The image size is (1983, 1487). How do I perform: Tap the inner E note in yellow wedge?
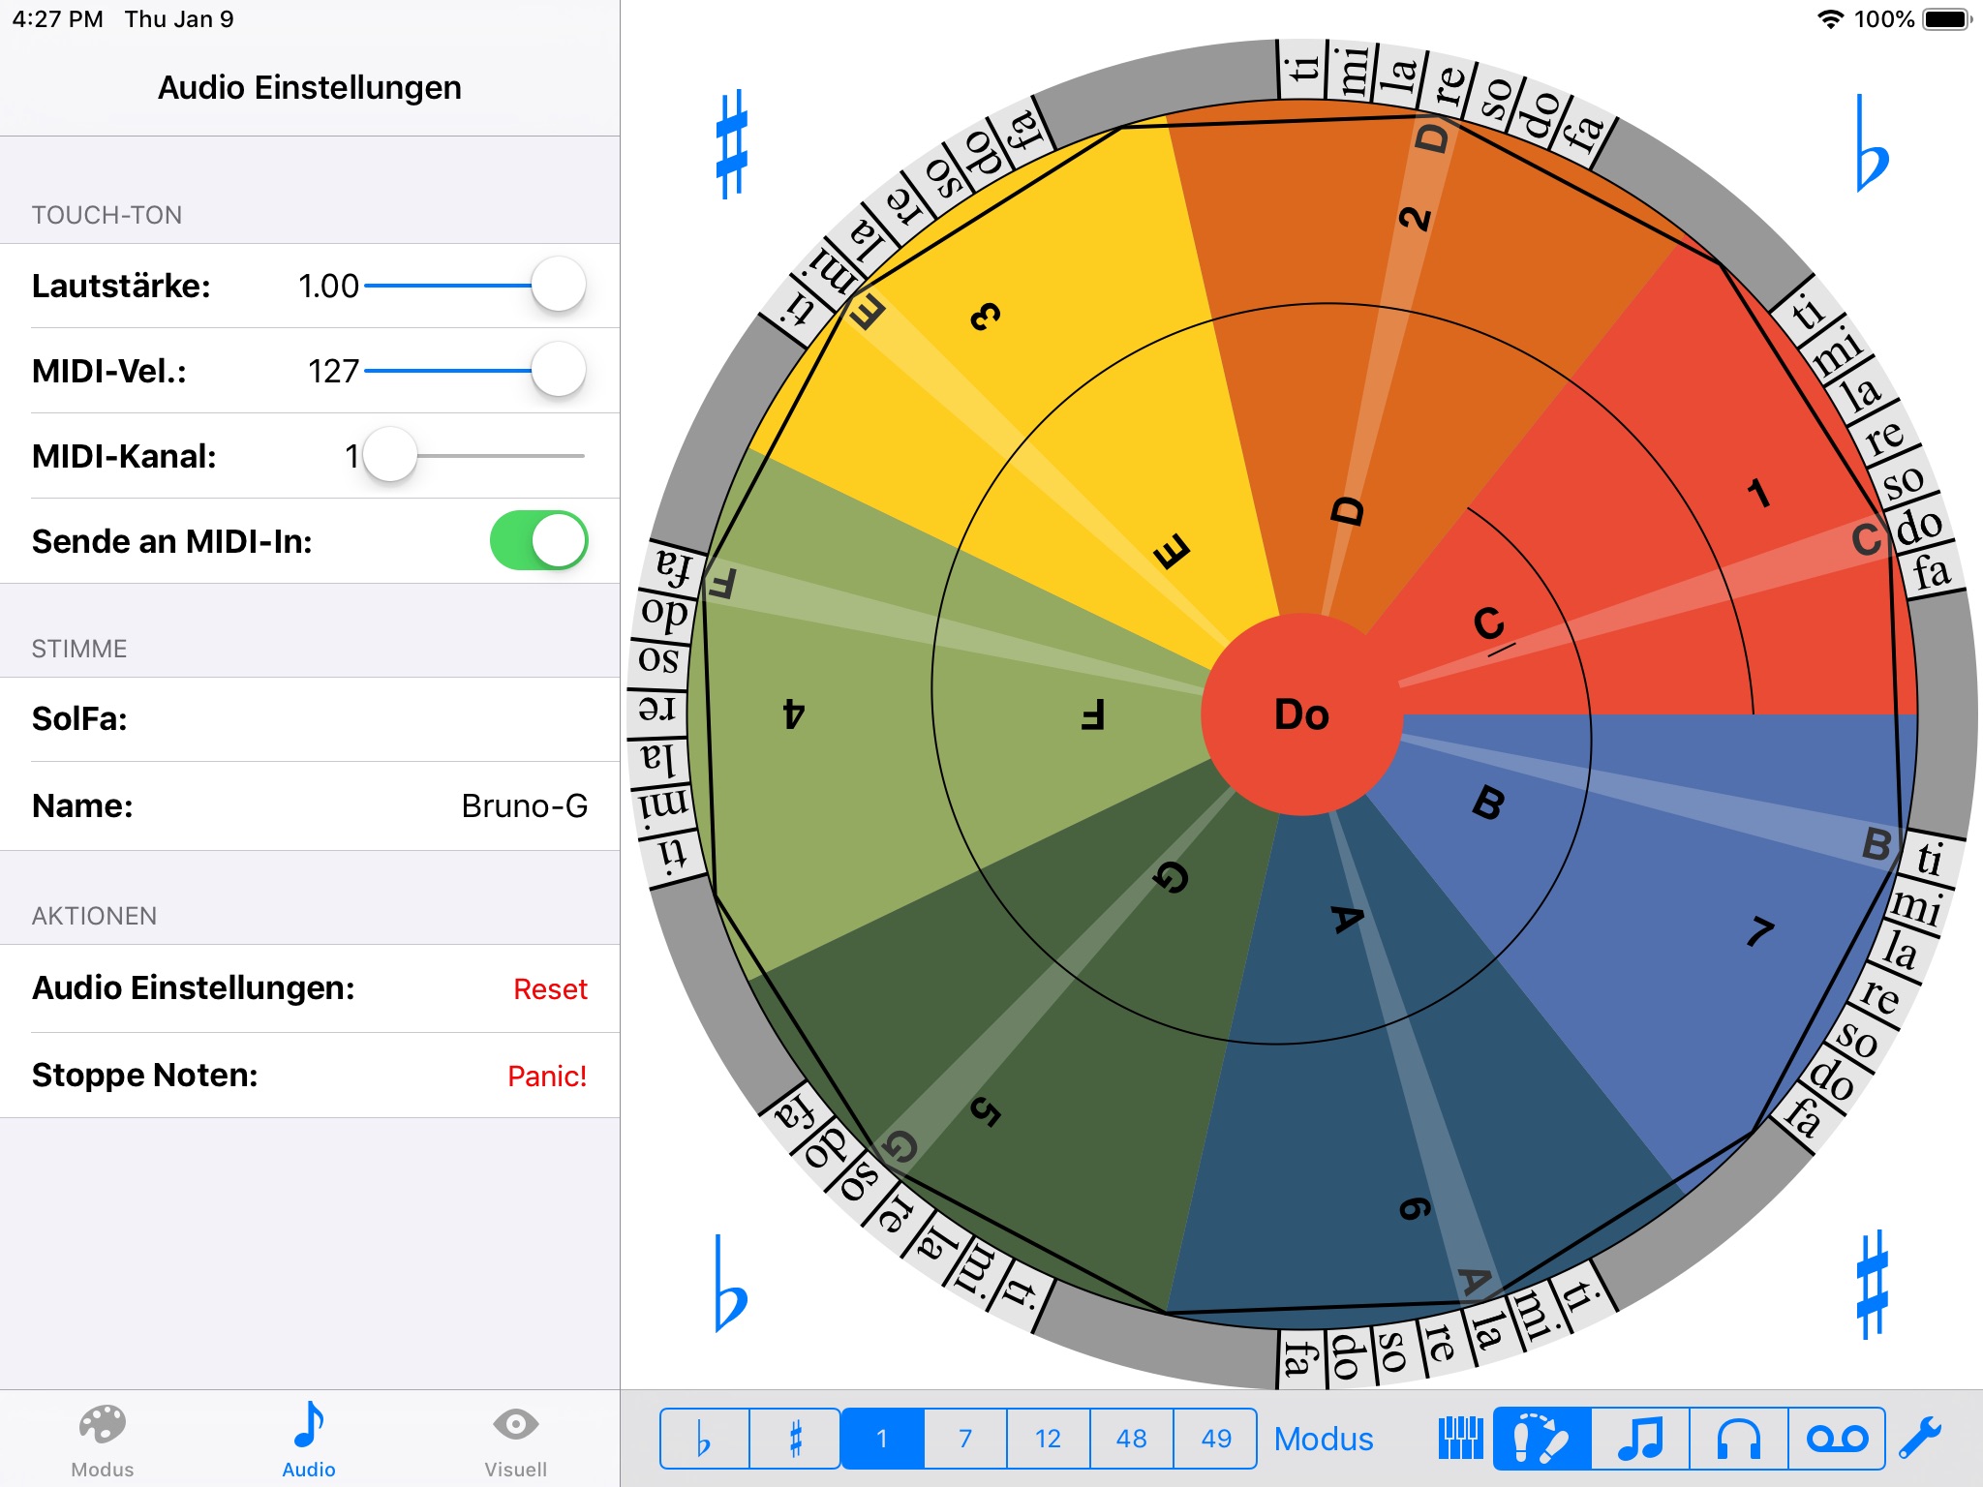(x=1172, y=552)
